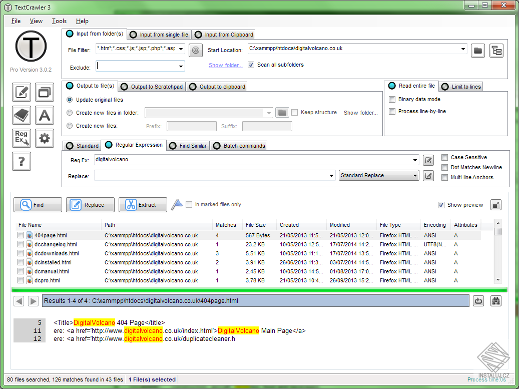The image size is (519, 389).
Task: Select Create new files radio button
Action: (70, 126)
